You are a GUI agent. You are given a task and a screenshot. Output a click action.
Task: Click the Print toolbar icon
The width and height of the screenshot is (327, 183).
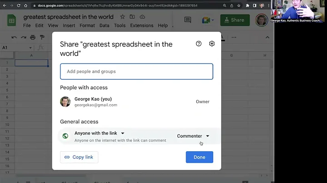(33, 38)
